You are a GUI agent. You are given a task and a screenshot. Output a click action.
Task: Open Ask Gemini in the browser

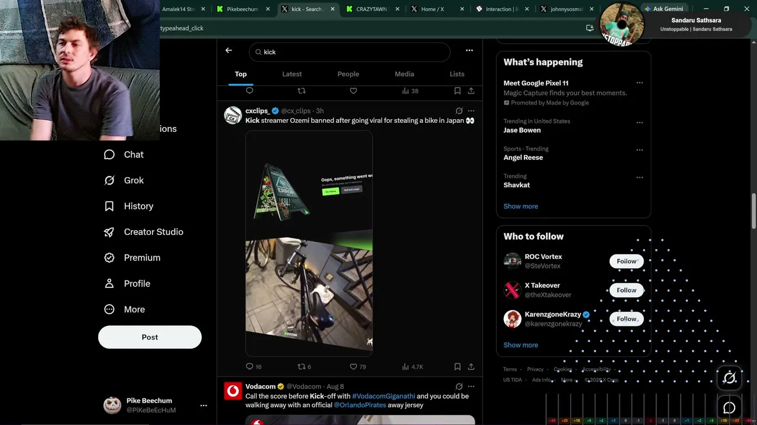(x=664, y=9)
